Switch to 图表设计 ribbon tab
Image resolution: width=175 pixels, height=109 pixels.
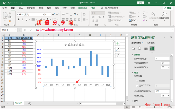pyautogui.click(x=83, y=8)
